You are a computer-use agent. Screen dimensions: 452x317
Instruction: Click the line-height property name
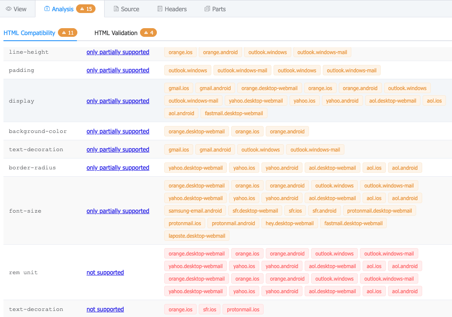(29, 52)
